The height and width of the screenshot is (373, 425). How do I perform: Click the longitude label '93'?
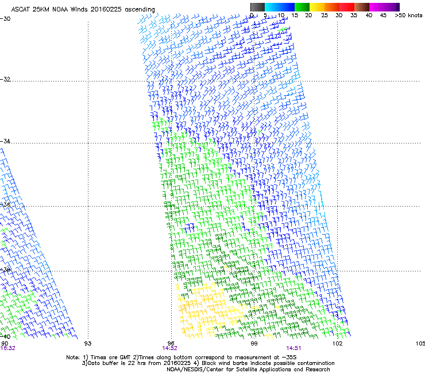[88, 344]
